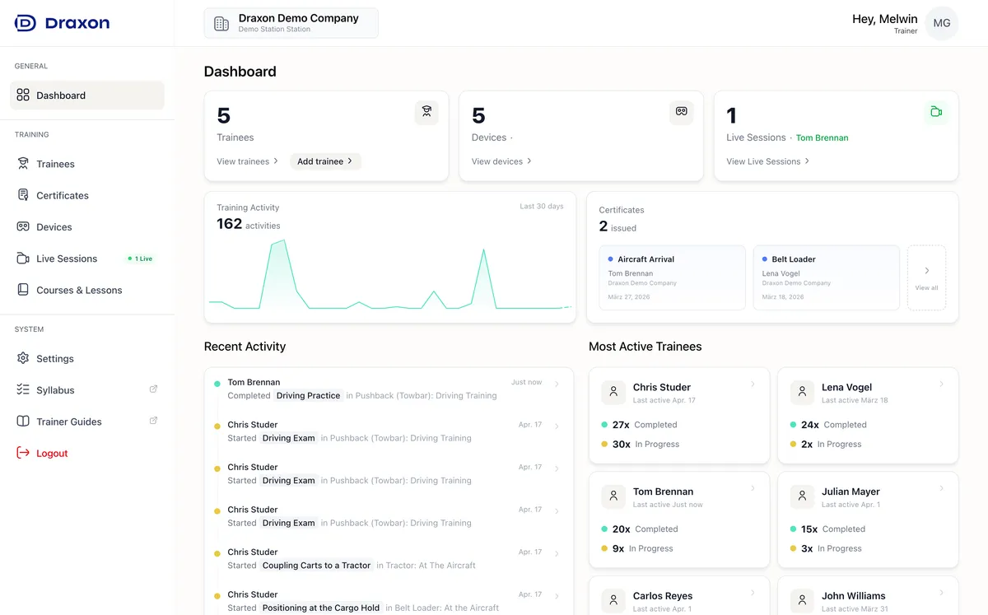Click the View Live Sessions link
988x615 pixels.
767,161
